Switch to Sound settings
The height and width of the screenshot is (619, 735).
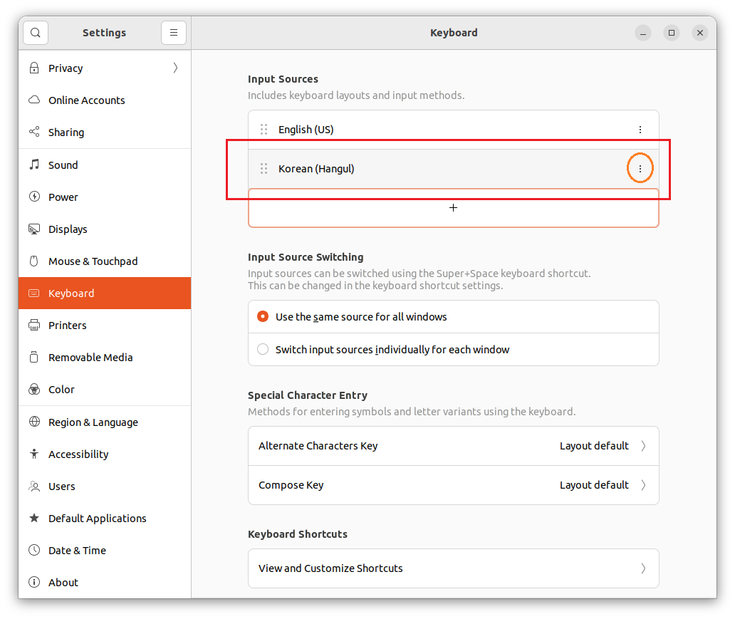point(105,165)
